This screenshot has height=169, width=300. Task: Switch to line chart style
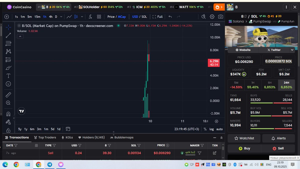[x=69, y=17]
